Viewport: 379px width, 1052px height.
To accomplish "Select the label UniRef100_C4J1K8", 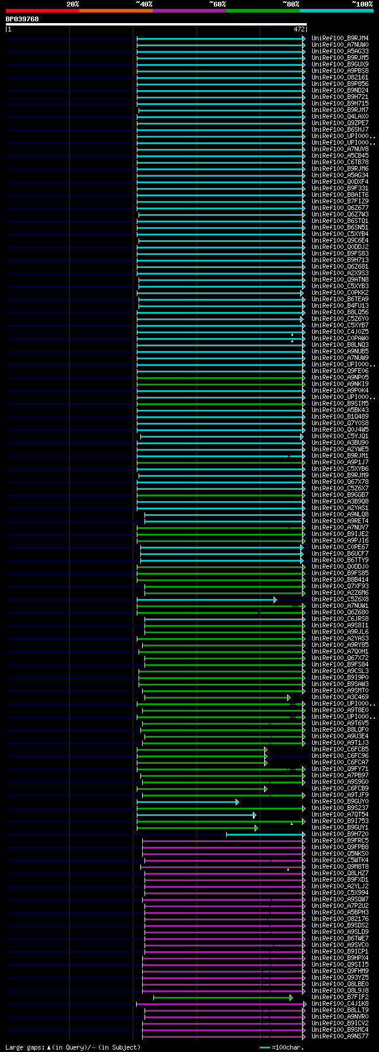I will tap(340, 1003).
